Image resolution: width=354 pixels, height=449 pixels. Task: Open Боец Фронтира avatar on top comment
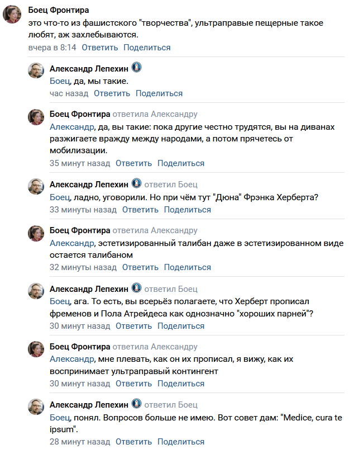point(12,14)
